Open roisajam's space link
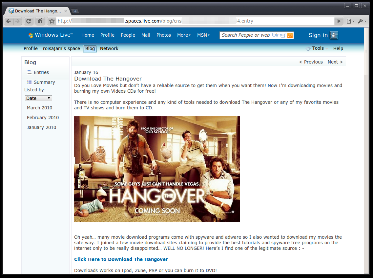Viewport: 373px width, 278px height. (61, 48)
